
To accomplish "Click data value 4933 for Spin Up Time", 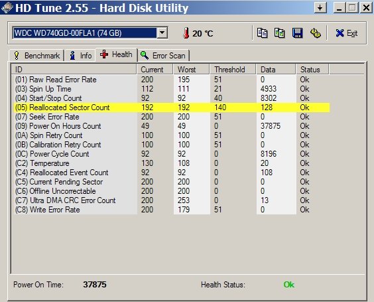I will click(x=269, y=89).
